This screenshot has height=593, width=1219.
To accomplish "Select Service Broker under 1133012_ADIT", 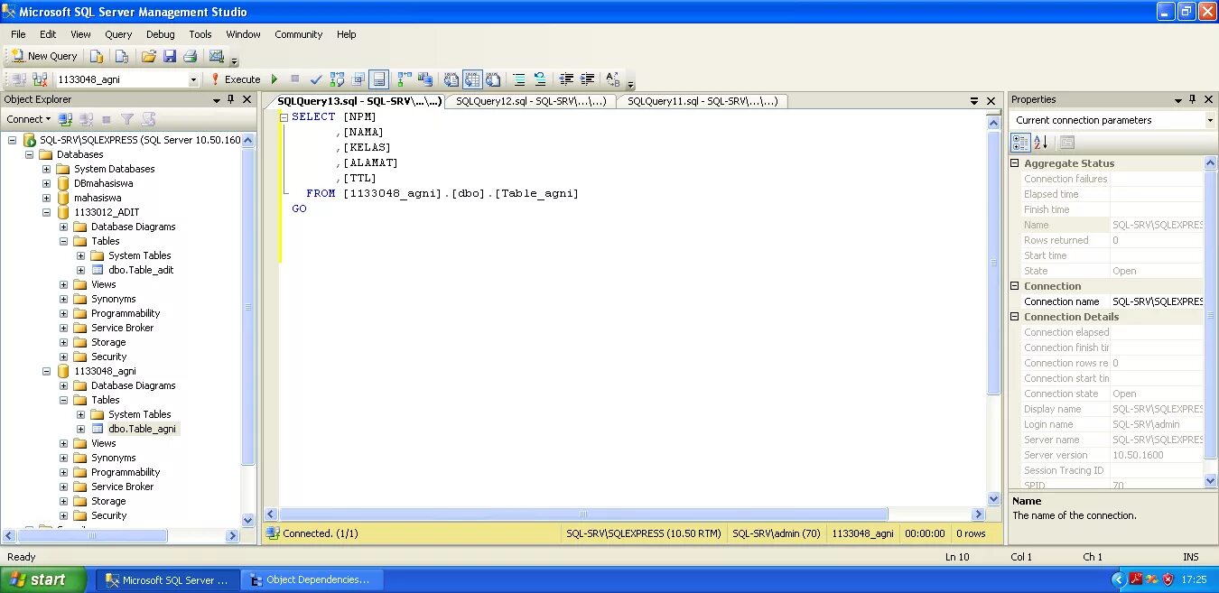I will pyautogui.click(x=122, y=328).
